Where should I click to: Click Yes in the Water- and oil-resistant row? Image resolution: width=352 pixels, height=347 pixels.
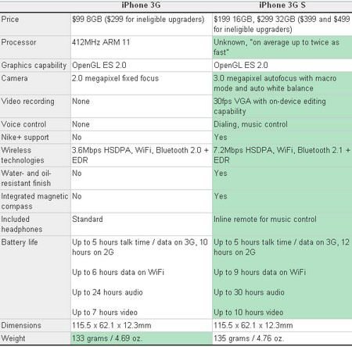221,173
